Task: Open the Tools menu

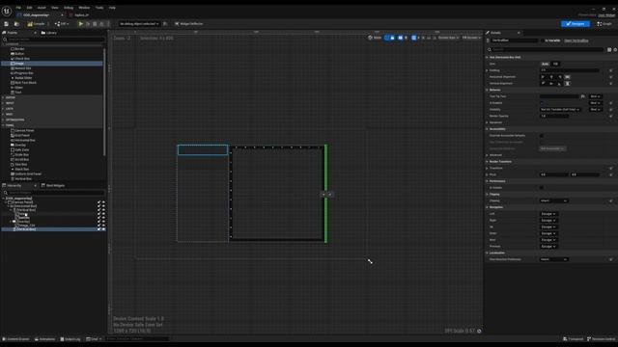Action: [x=99, y=8]
